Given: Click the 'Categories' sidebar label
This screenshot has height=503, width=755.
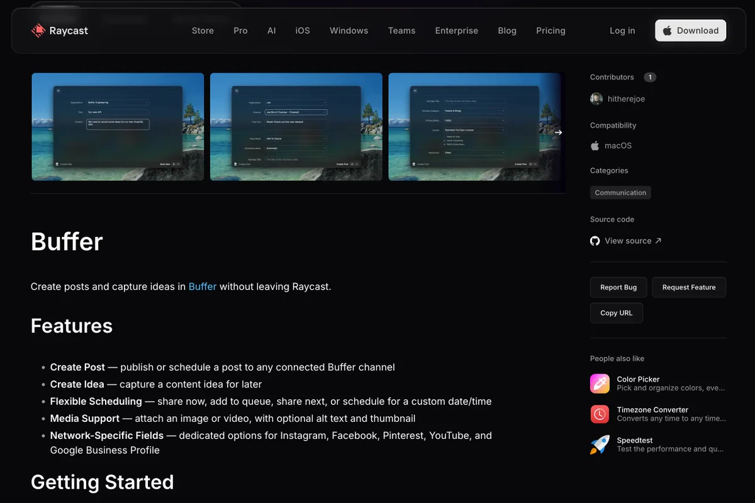Looking at the screenshot, I should coord(609,170).
